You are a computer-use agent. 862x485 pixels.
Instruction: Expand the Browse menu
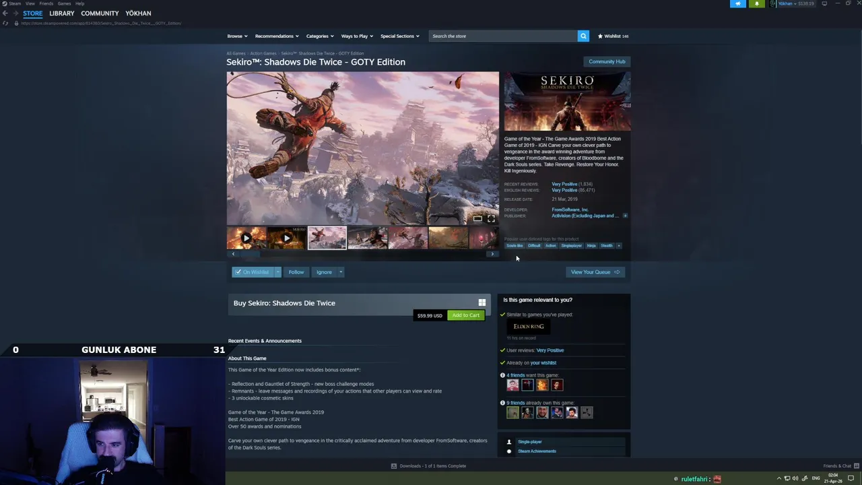237,36
